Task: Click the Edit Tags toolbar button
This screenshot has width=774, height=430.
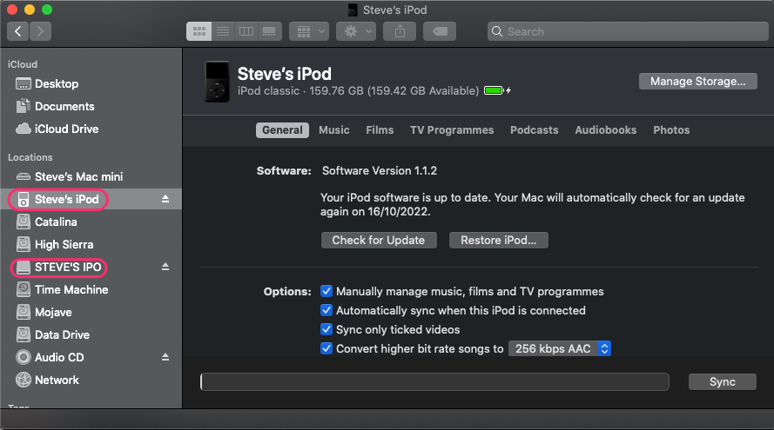Action: pyautogui.click(x=440, y=31)
